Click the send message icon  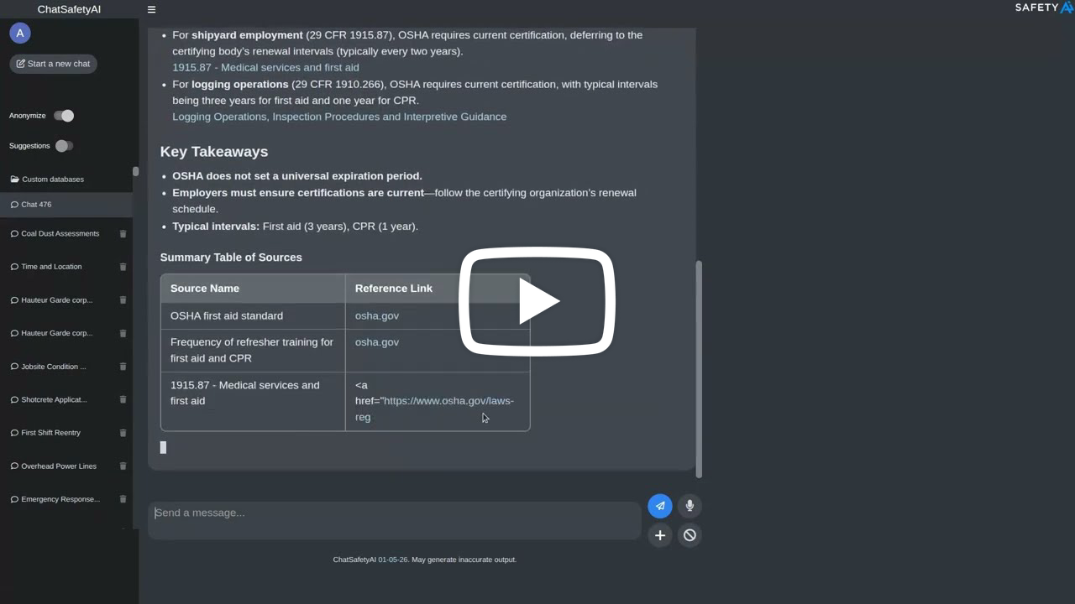point(659,506)
